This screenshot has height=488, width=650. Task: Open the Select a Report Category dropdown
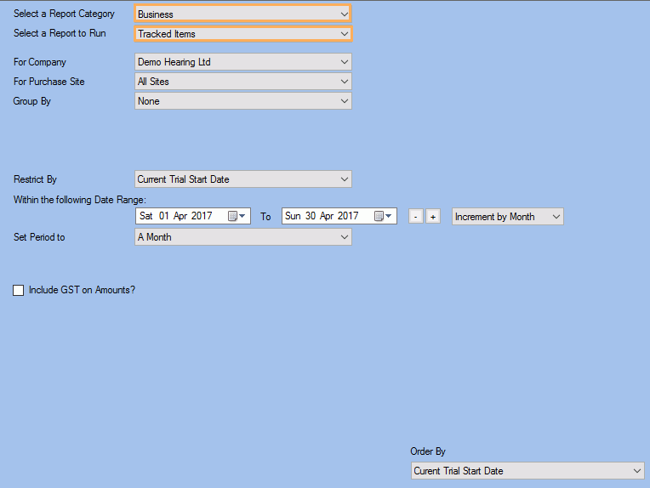(243, 14)
